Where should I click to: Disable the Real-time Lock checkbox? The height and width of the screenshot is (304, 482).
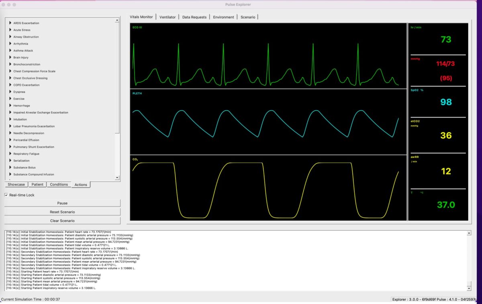tap(6, 194)
